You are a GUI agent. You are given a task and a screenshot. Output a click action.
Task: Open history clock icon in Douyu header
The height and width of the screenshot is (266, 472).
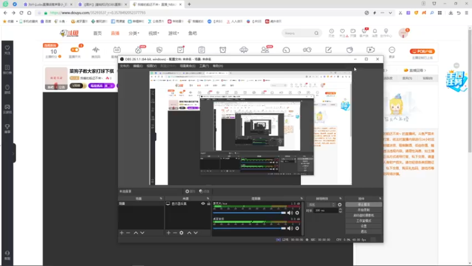tap(332, 33)
